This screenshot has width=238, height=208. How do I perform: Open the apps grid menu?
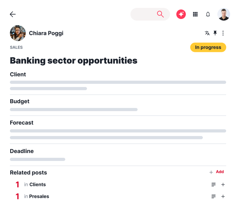tap(195, 14)
